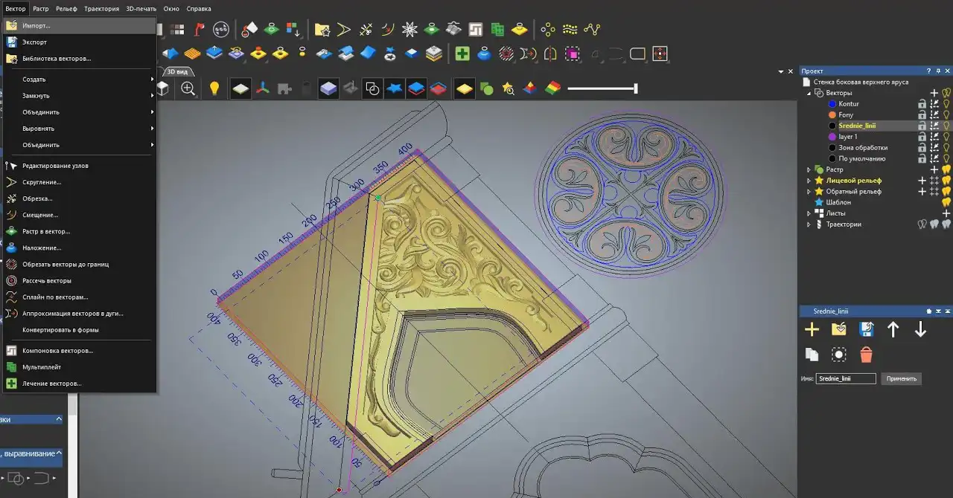Choose Экспорт from the Вектор menu
Screen dimensions: 953x498
[80, 42]
